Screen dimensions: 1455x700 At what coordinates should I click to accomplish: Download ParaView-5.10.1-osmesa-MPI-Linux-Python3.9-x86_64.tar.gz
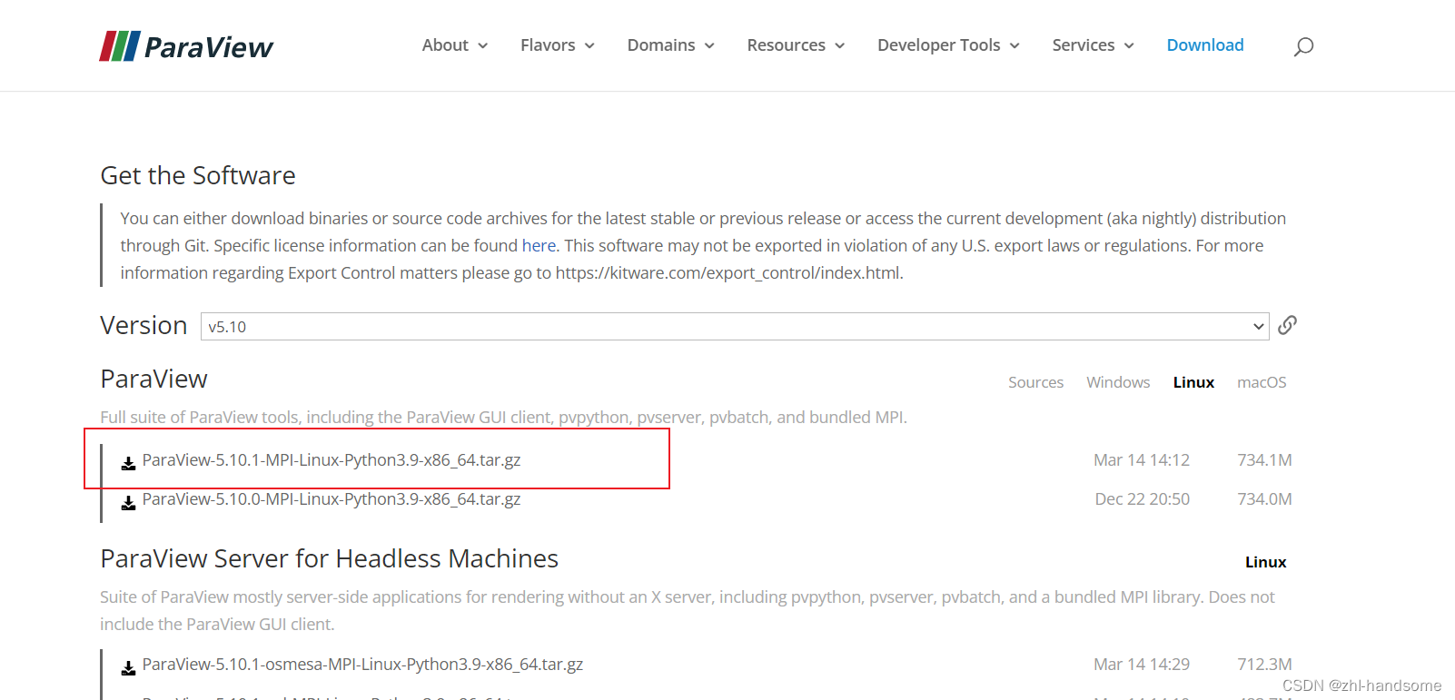click(x=362, y=665)
